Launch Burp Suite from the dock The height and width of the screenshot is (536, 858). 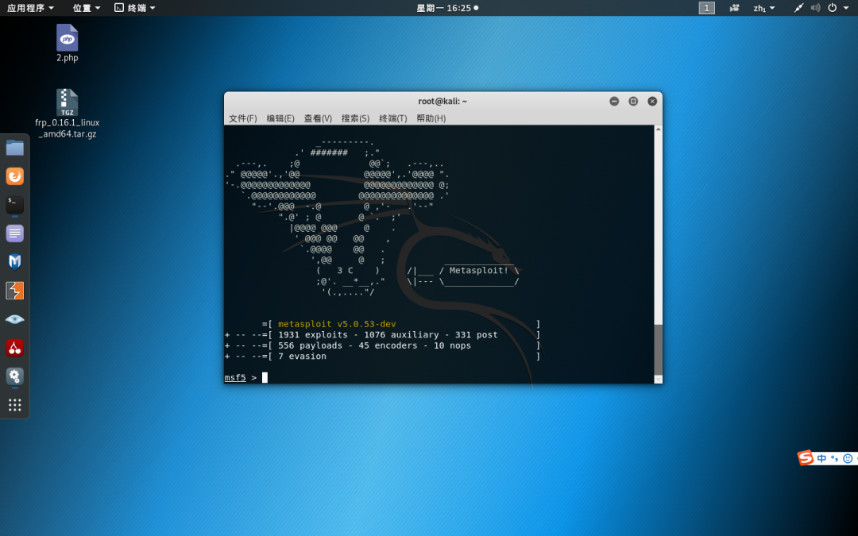pyautogui.click(x=15, y=291)
